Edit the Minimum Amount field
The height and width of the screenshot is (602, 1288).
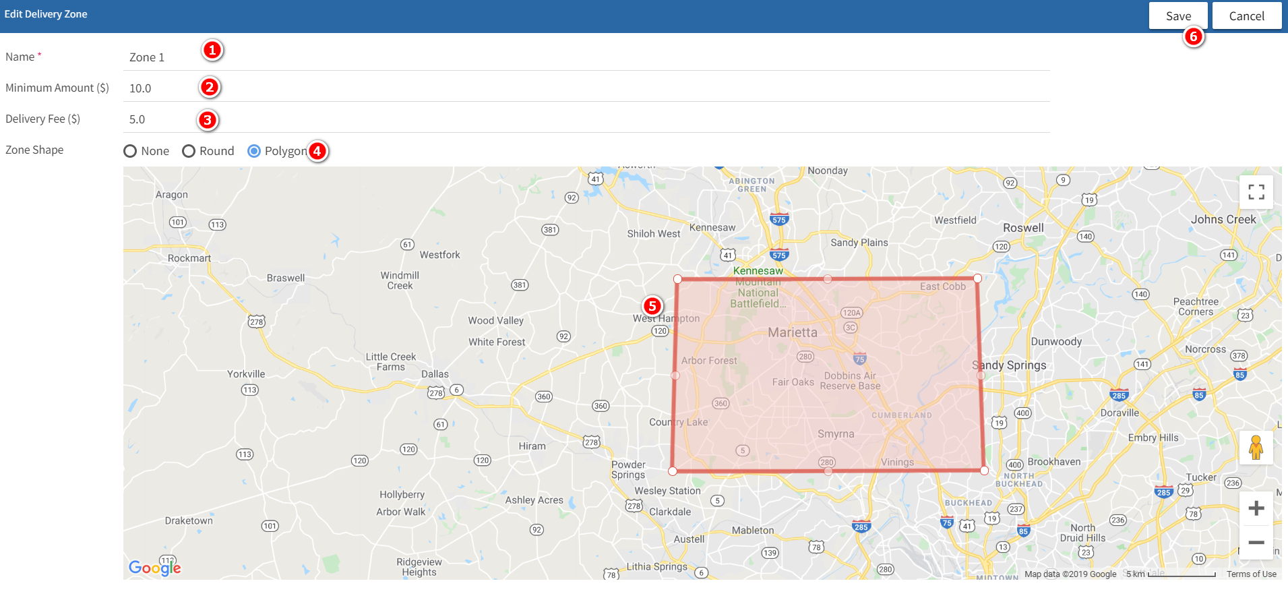(586, 88)
